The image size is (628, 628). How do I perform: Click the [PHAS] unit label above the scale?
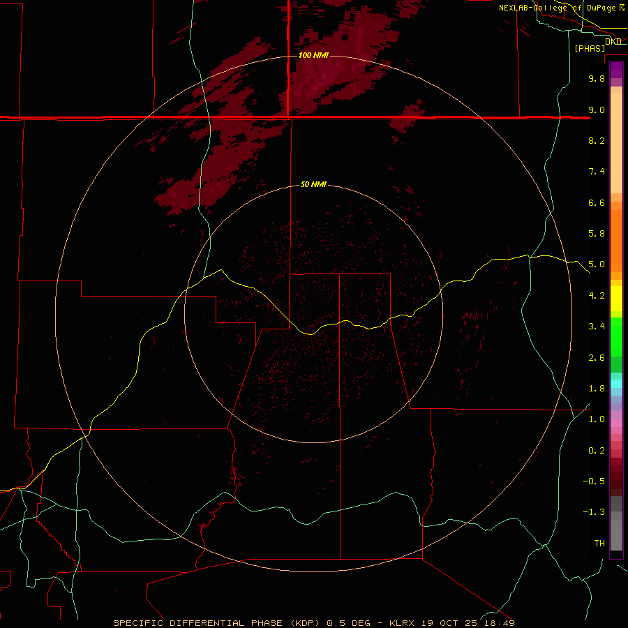point(590,48)
